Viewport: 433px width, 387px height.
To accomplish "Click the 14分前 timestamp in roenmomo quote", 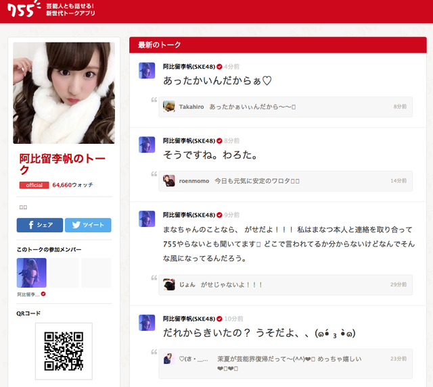I will coord(398,181).
